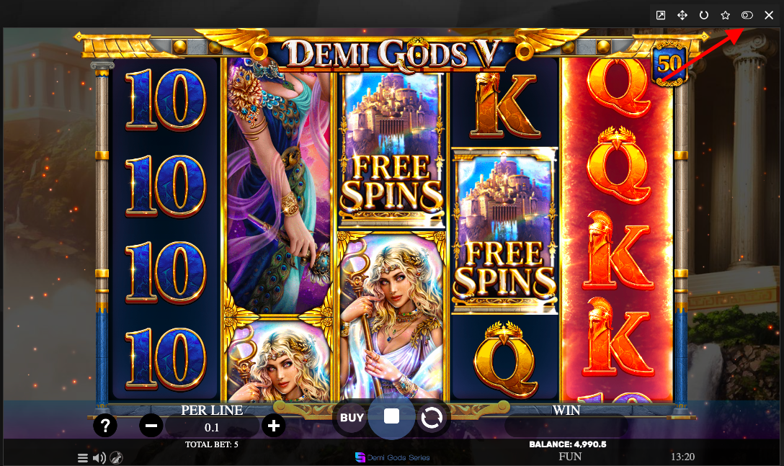Click the WIN display field
Viewport: 784px width, 466px height.
(566, 426)
